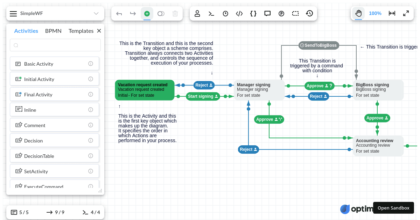This screenshot has width=420, height=220.
Task: Select Final Activity from the list
Action: tap(54, 95)
